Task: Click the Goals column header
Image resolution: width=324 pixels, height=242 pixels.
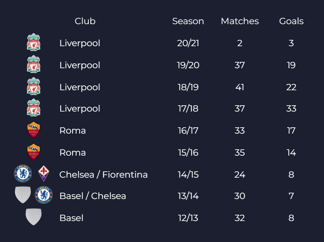Action: pyautogui.click(x=291, y=21)
